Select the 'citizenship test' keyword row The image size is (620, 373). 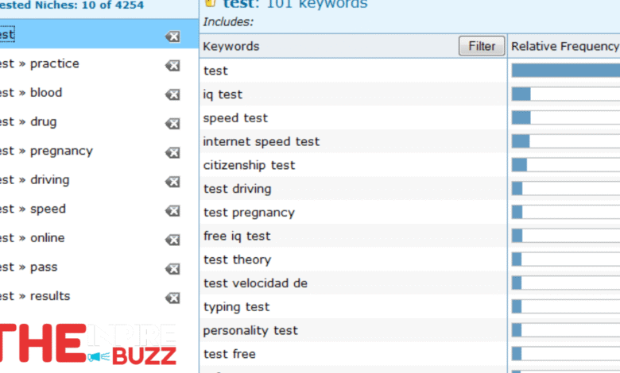click(x=249, y=165)
